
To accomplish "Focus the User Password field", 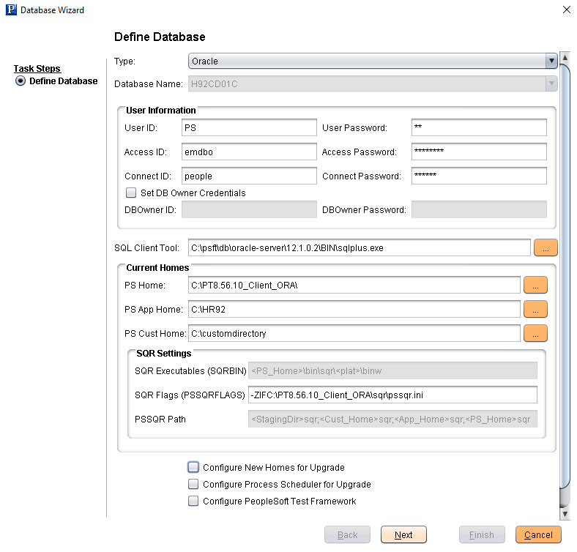I will click(x=479, y=127).
